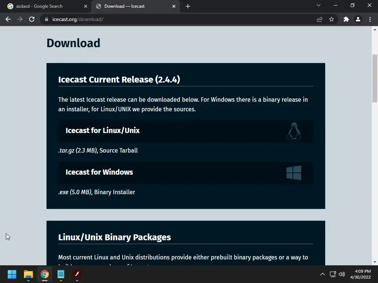Reload the Icecast download page
Viewport: 378px width, 283px height.
[32, 19]
